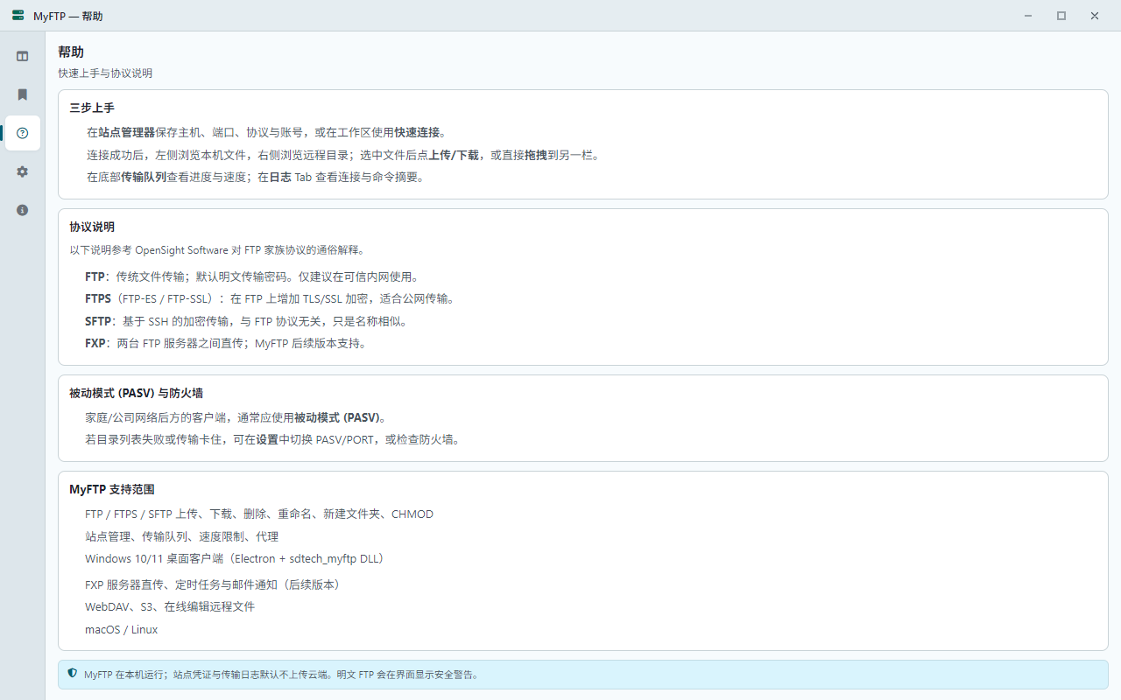1121x700 pixels.
Task: Click the line "站点管理、传输队列、速度限制、代理"
Action: [181, 536]
